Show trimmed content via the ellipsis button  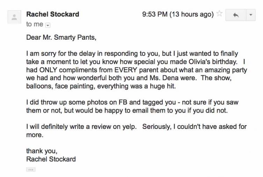pos(31,169)
